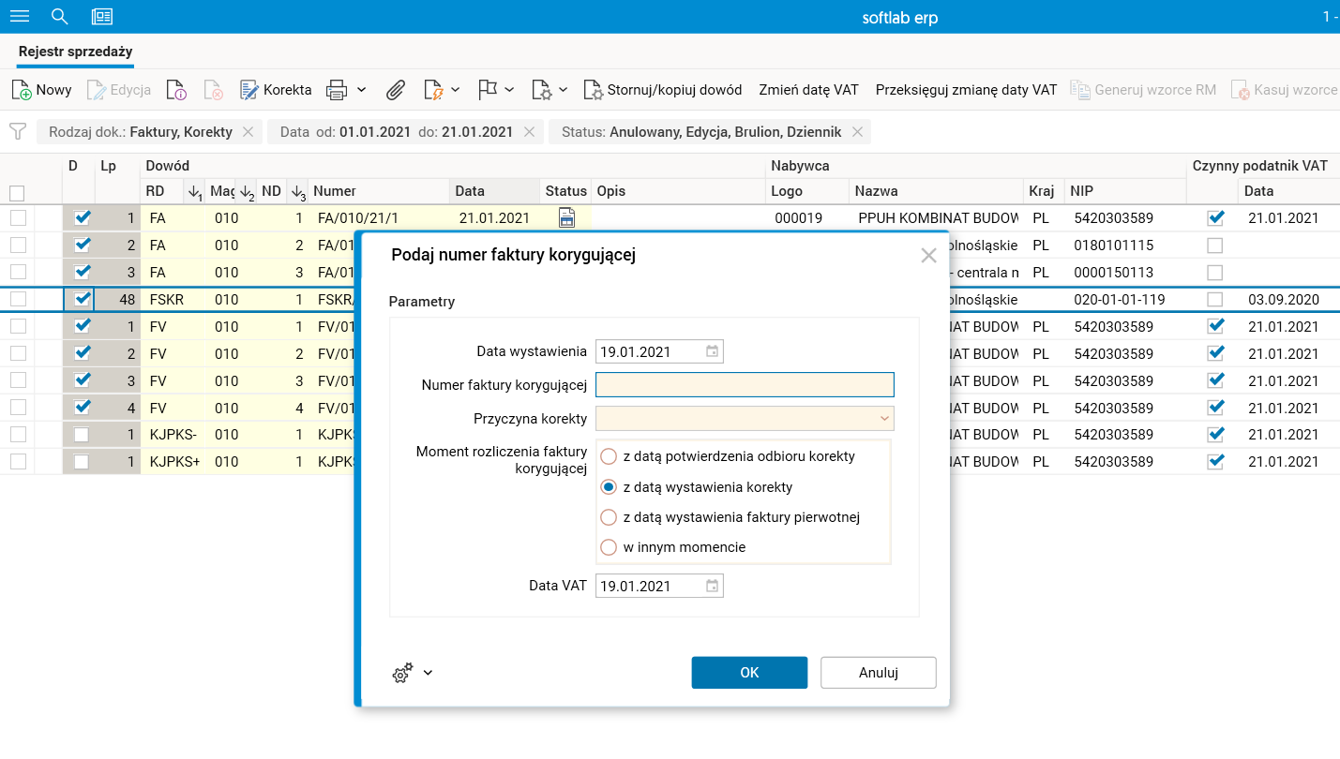
Task: Click the attachment paperclip icon
Action: tap(396, 90)
